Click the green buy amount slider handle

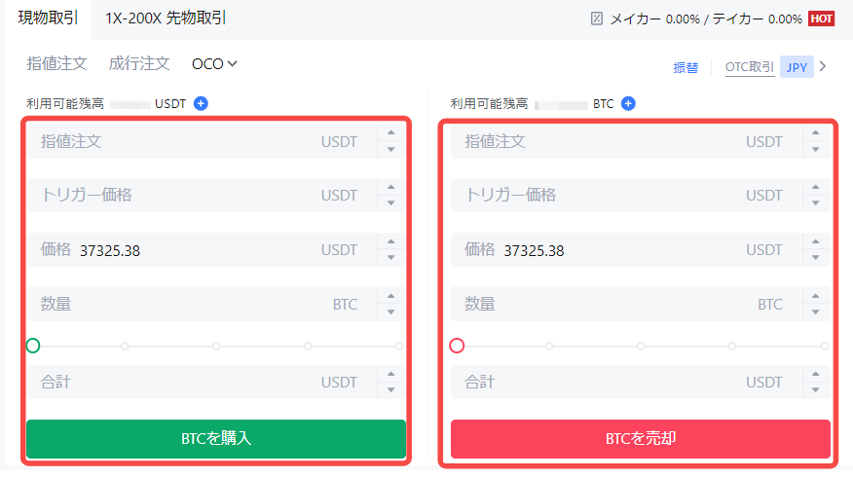[x=33, y=346]
